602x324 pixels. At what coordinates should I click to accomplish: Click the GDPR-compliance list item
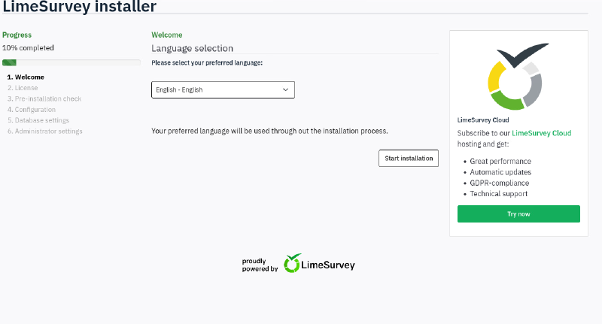(x=499, y=183)
